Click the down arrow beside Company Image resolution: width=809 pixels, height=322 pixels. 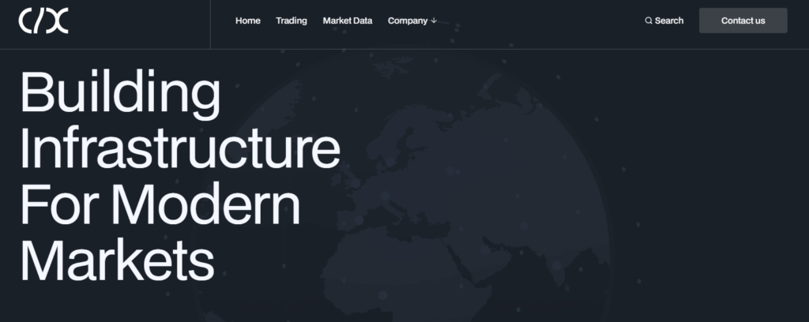tap(434, 21)
